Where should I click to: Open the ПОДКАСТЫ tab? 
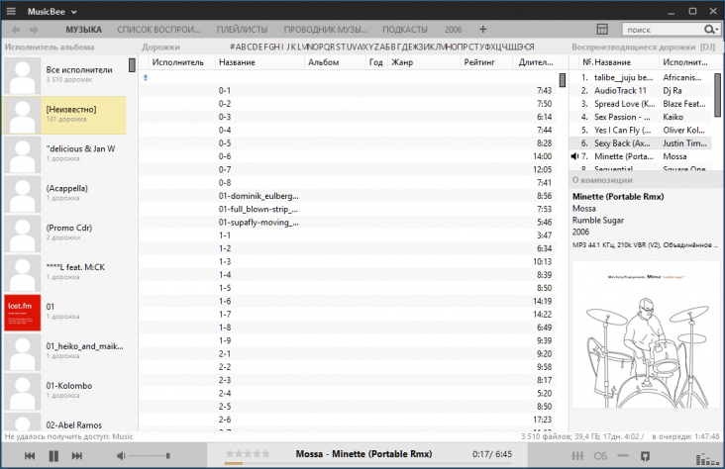[x=404, y=30]
